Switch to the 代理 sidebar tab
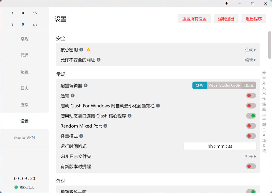The height and width of the screenshot is (193, 272). pos(24,55)
